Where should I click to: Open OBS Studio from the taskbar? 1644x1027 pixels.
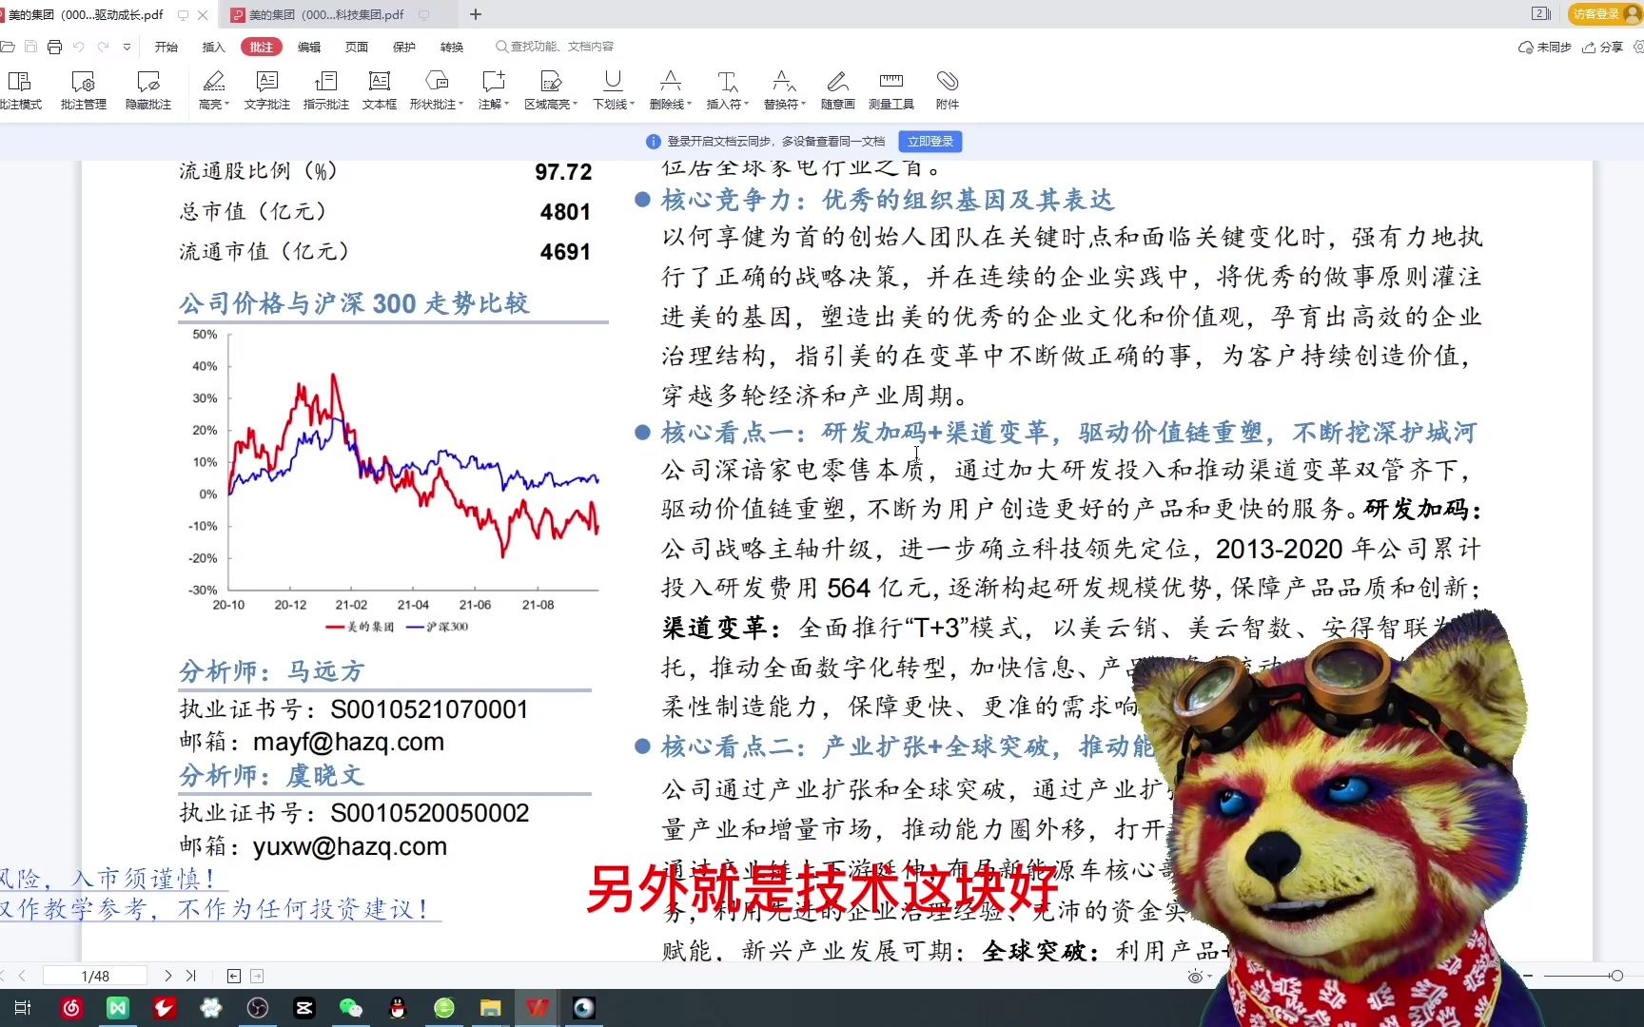(x=258, y=1008)
